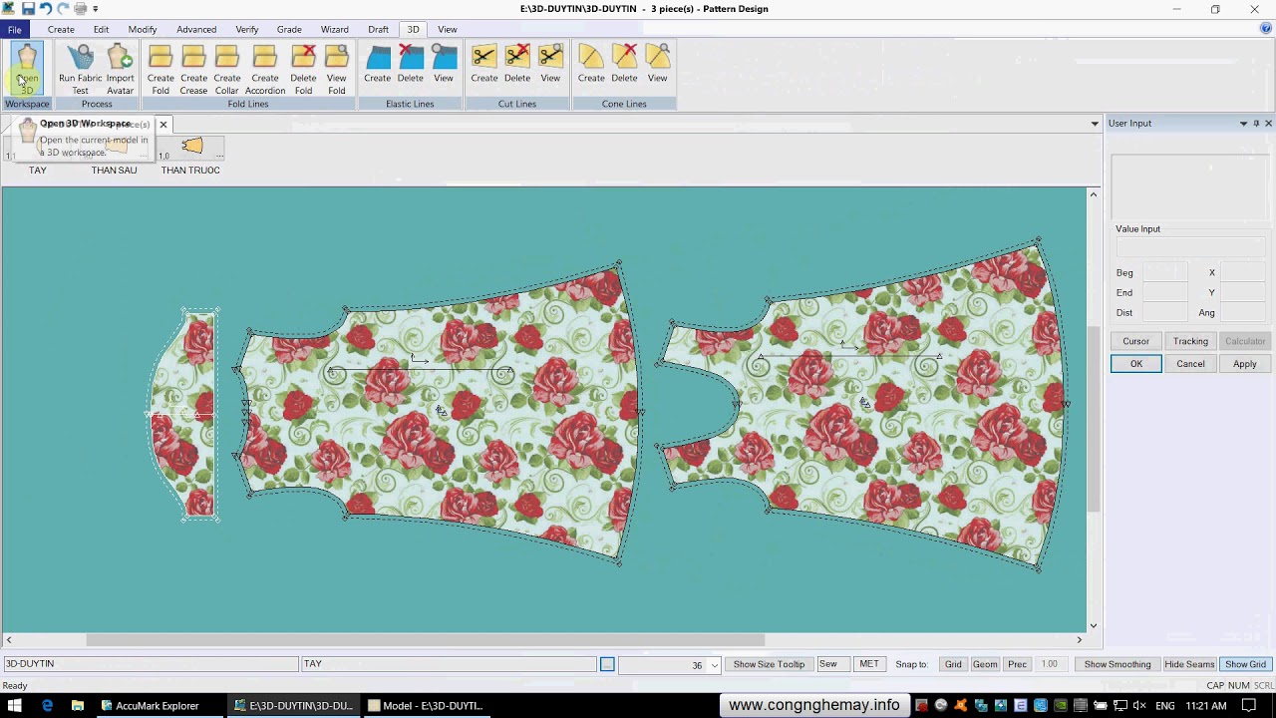Open the Advanced ribbon tab

click(x=196, y=29)
